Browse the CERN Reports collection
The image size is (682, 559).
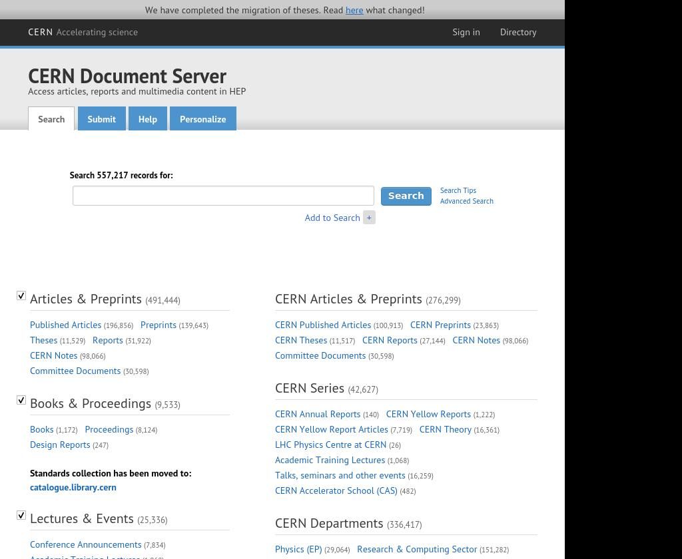coord(390,340)
